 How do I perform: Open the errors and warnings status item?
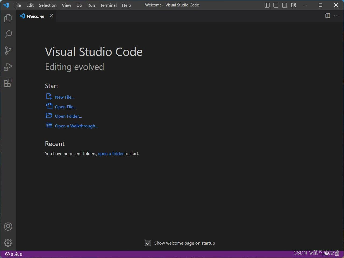click(x=14, y=254)
